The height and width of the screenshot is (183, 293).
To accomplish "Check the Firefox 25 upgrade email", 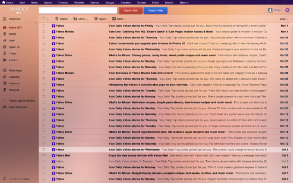I will click(44, 43).
